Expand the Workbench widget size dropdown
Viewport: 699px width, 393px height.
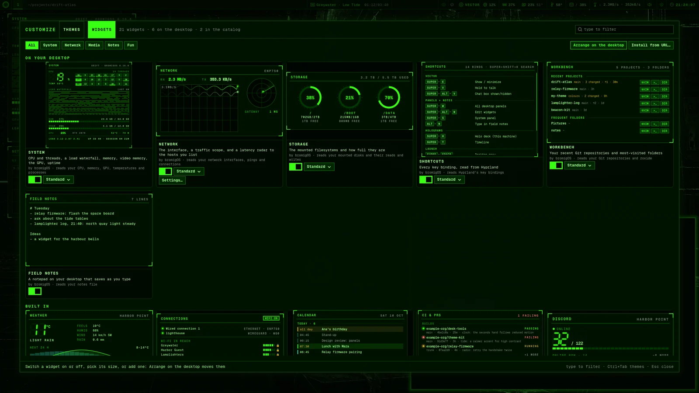point(579,165)
